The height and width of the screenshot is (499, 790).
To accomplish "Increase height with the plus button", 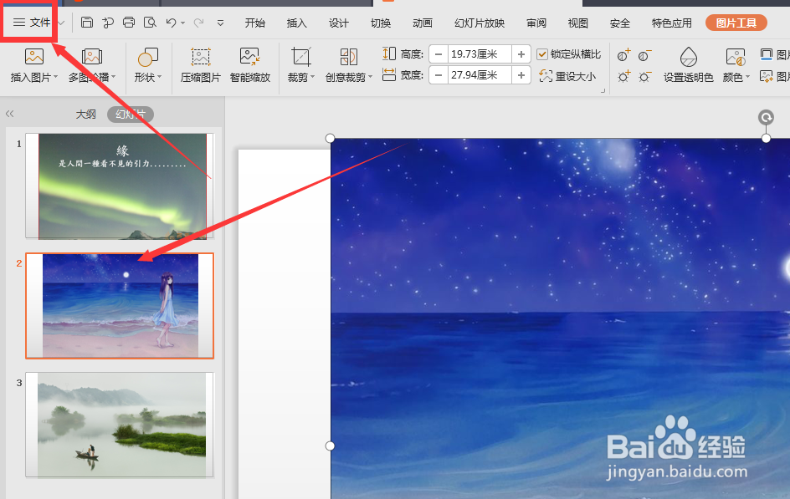I will (x=521, y=53).
